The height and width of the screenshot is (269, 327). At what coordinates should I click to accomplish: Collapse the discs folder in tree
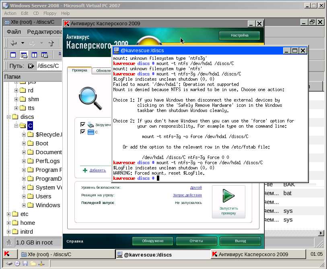click(8, 117)
